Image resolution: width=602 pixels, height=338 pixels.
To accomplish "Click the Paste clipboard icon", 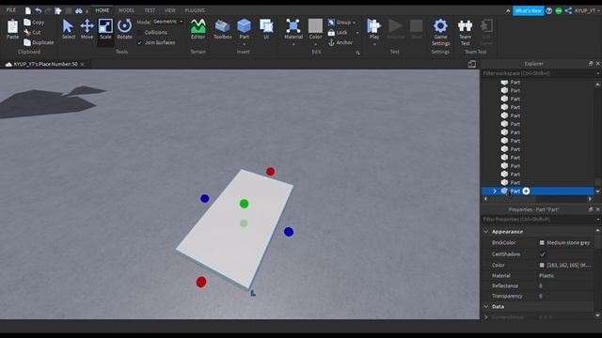I will point(12,27).
